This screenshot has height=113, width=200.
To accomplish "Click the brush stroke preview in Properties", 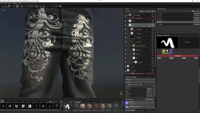I will point(167,43).
